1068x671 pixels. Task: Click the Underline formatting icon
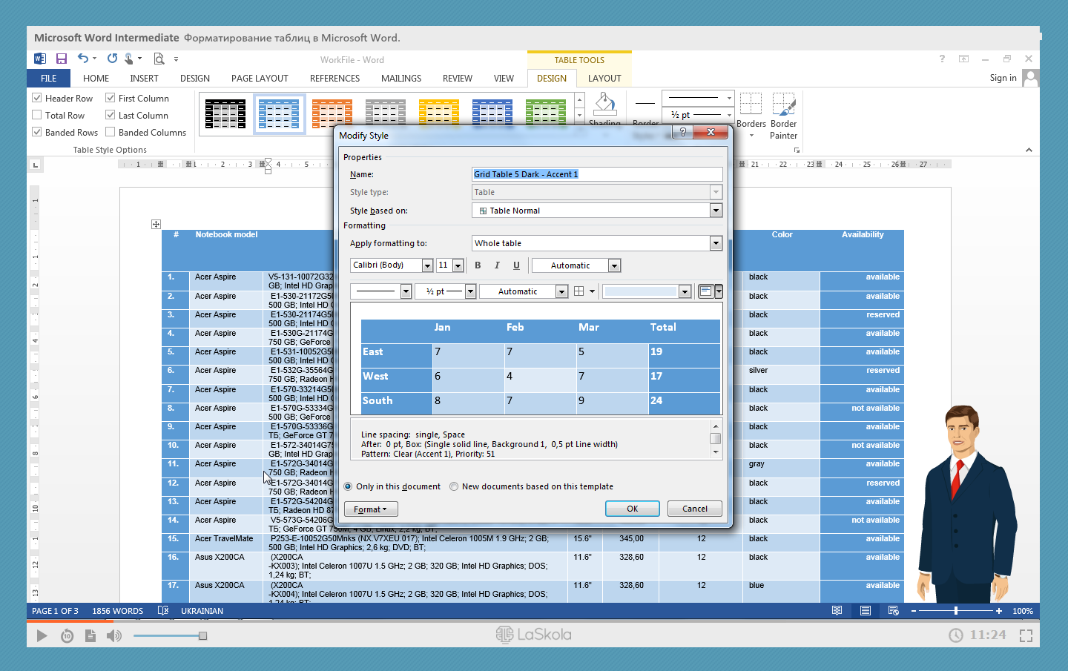tap(516, 265)
